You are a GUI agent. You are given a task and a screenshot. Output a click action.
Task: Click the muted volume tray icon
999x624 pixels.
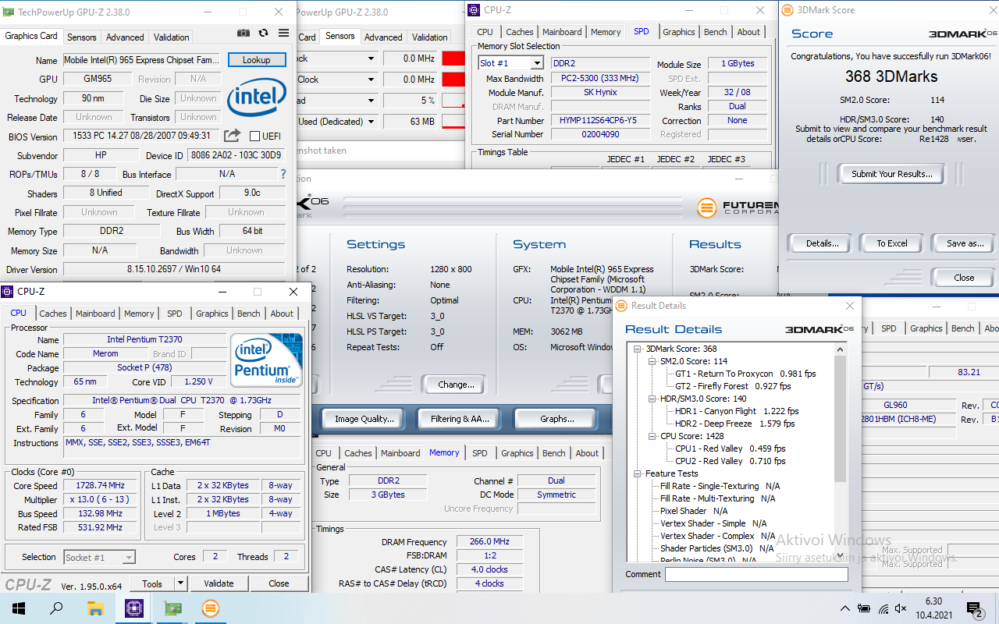click(x=901, y=608)
